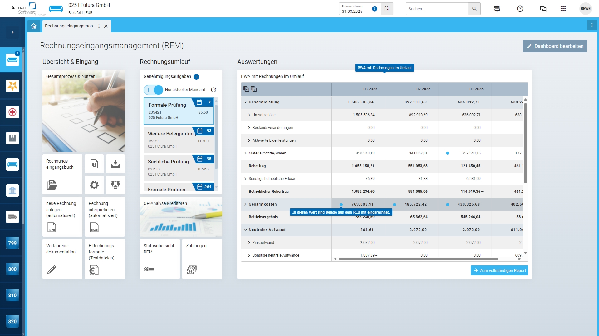Close the Rechnungseingangsmanagement tab

click(x=106, y=26)
